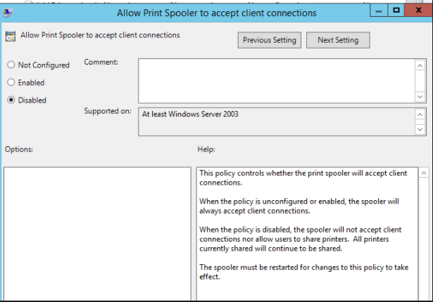Screen dimensions: 433x302
Task: Select the Not Configured radio button
Action: tap(11, 65)
